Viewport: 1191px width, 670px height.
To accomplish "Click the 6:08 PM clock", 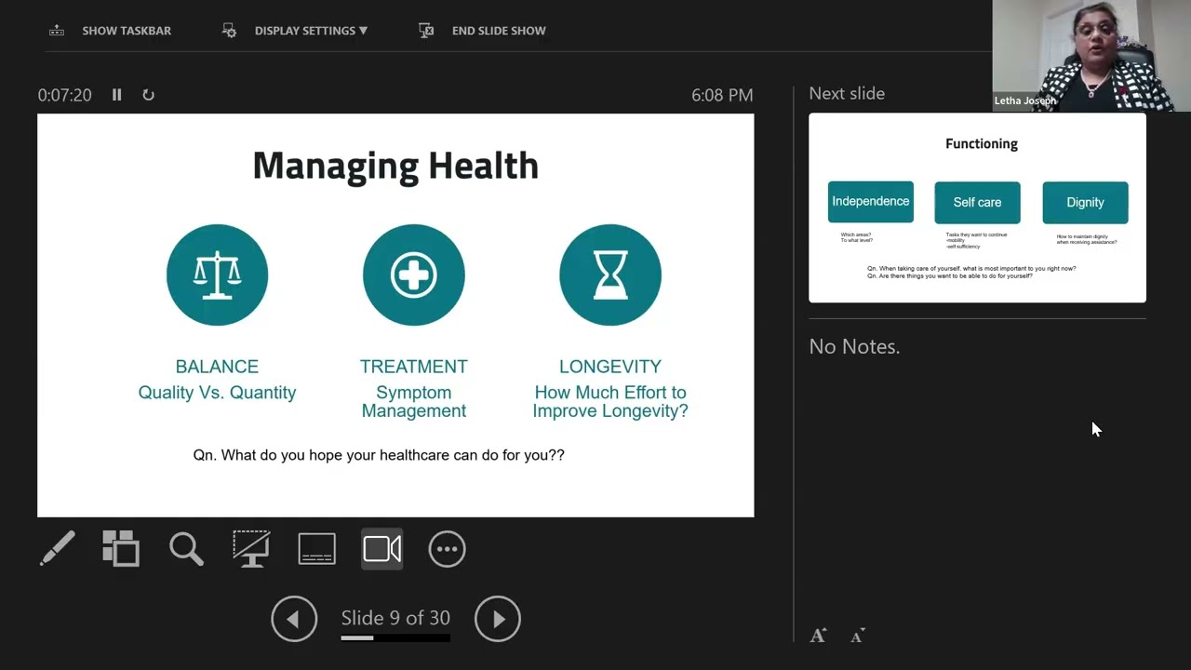I will (x=722, y=95).
